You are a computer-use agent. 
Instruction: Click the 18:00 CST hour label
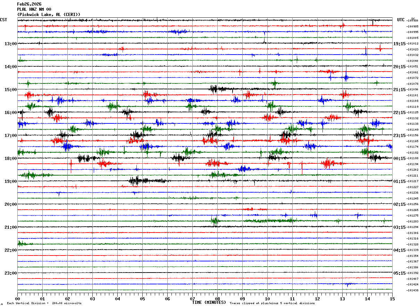[10, 159]
